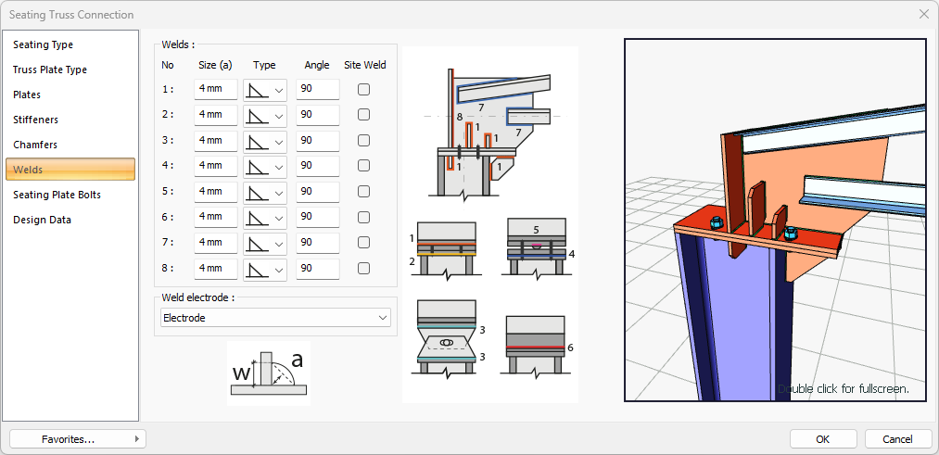Click the weld type symbol in row 7
The image size is (939, 455).
click(257, 244)
